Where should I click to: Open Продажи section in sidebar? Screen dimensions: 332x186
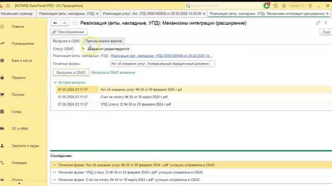click(19, 78)
